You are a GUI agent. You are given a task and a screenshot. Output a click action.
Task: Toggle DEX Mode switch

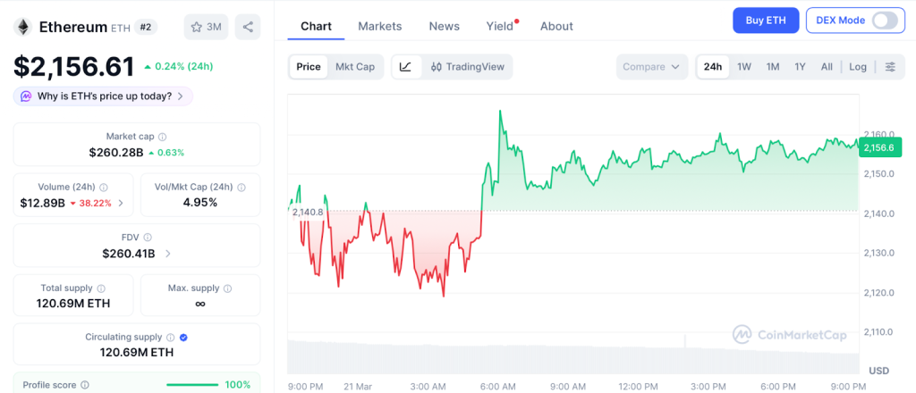point(884,21)
